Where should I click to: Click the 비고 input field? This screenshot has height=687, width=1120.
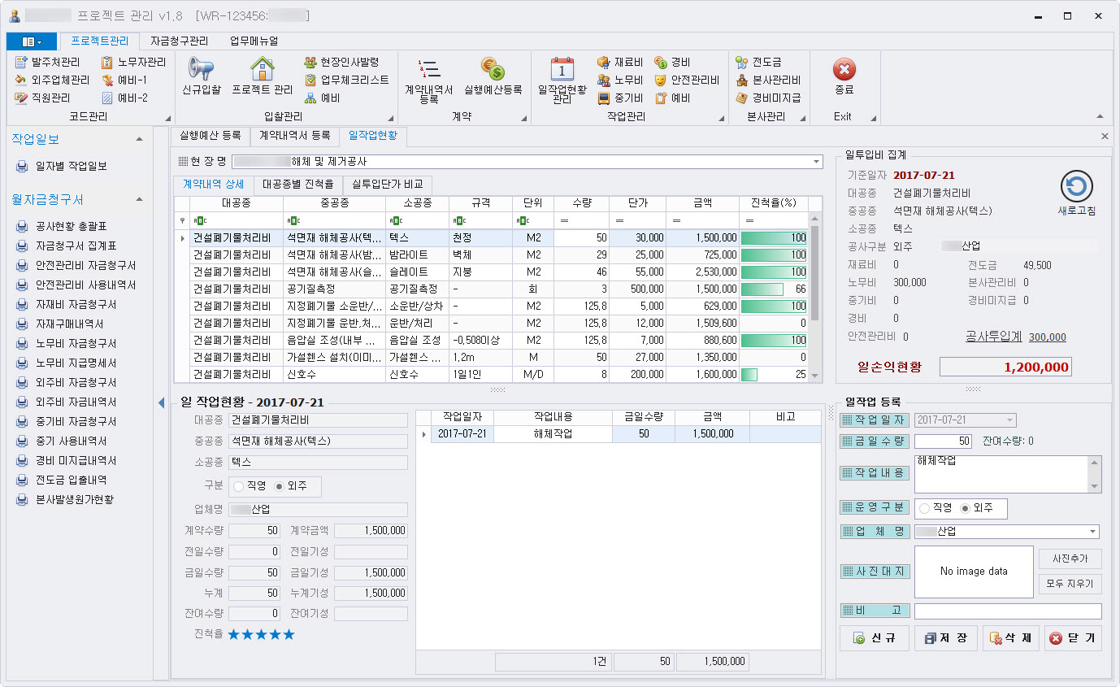coord(1007,611)
